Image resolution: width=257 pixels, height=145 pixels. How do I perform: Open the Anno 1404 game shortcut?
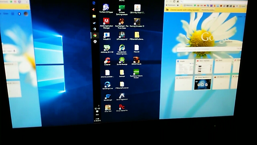pos(108,108)
